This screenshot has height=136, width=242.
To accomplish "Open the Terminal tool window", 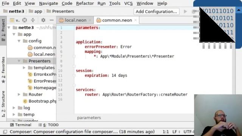I will 21,125.
